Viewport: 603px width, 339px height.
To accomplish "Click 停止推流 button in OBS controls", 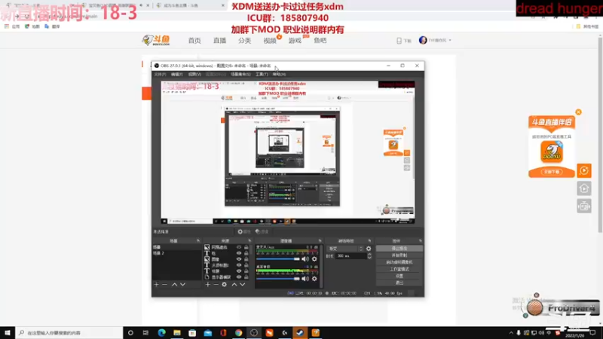I will 399,249.
